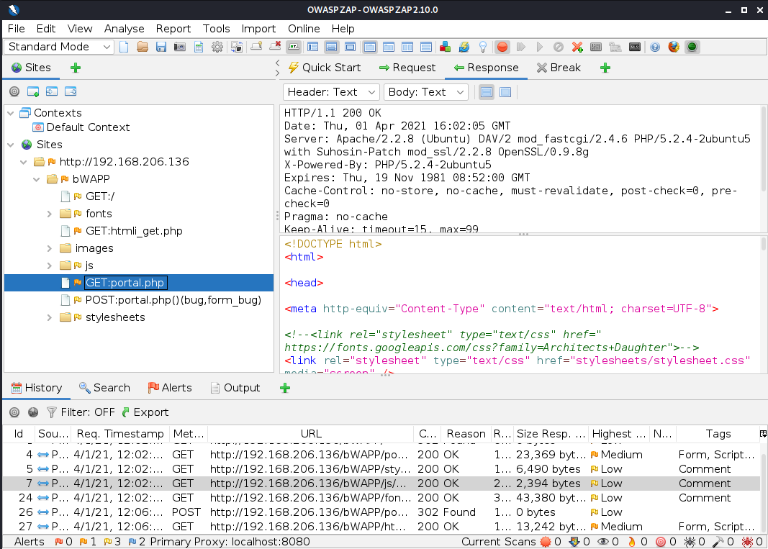Open the Body: Text dropdown
This screenshot has width=768, height=549.
click(425, 92)
